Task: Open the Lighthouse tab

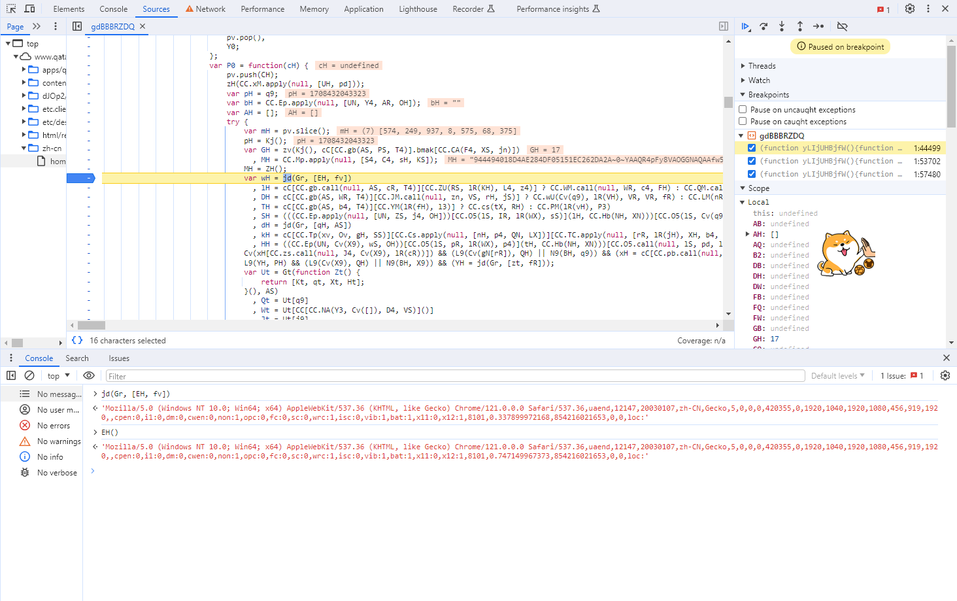Action: 418,9
